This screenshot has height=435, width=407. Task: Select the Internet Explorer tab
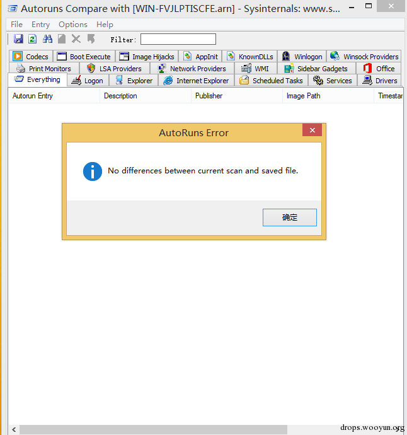pos(197,81)
